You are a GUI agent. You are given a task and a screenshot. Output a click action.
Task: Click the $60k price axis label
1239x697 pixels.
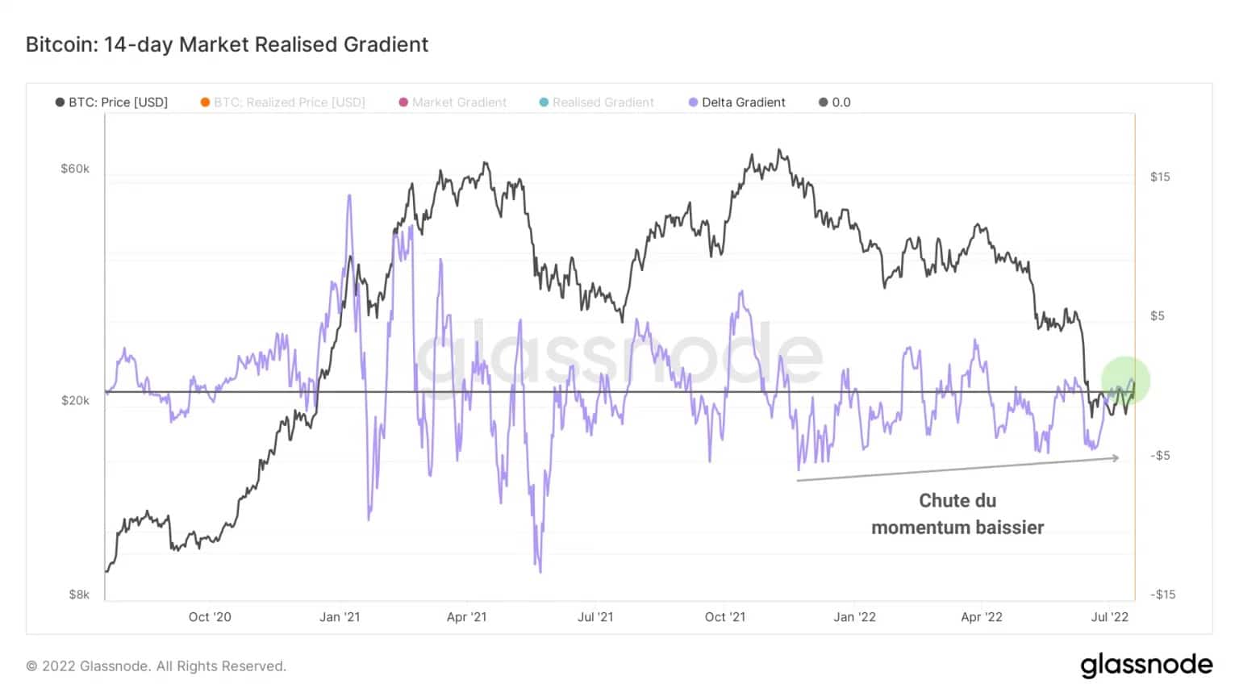pos(75,169)
